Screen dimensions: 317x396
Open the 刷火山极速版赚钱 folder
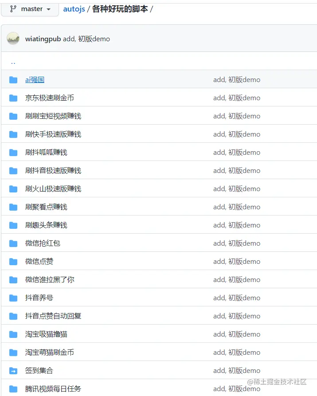(x=53, y=189)
